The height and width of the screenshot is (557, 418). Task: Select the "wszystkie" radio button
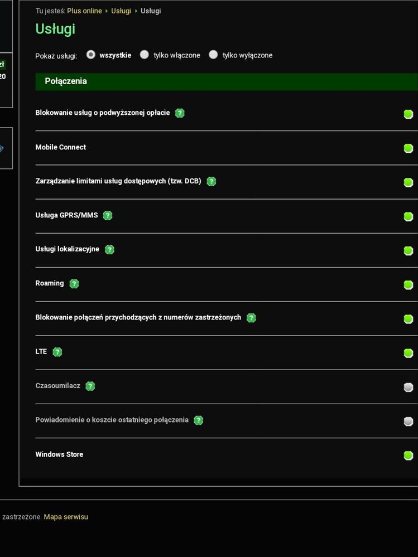tap(91, 55)
